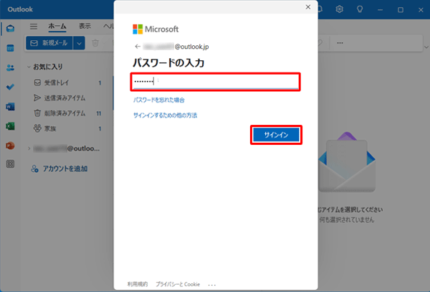Open the 新規メール dropdown arrow
This screenshot has height=292, width=430.
tap(79, 43)
